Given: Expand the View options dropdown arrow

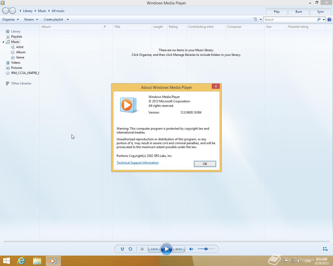Looking at the screenshot, I should click(x=261, y=19).
